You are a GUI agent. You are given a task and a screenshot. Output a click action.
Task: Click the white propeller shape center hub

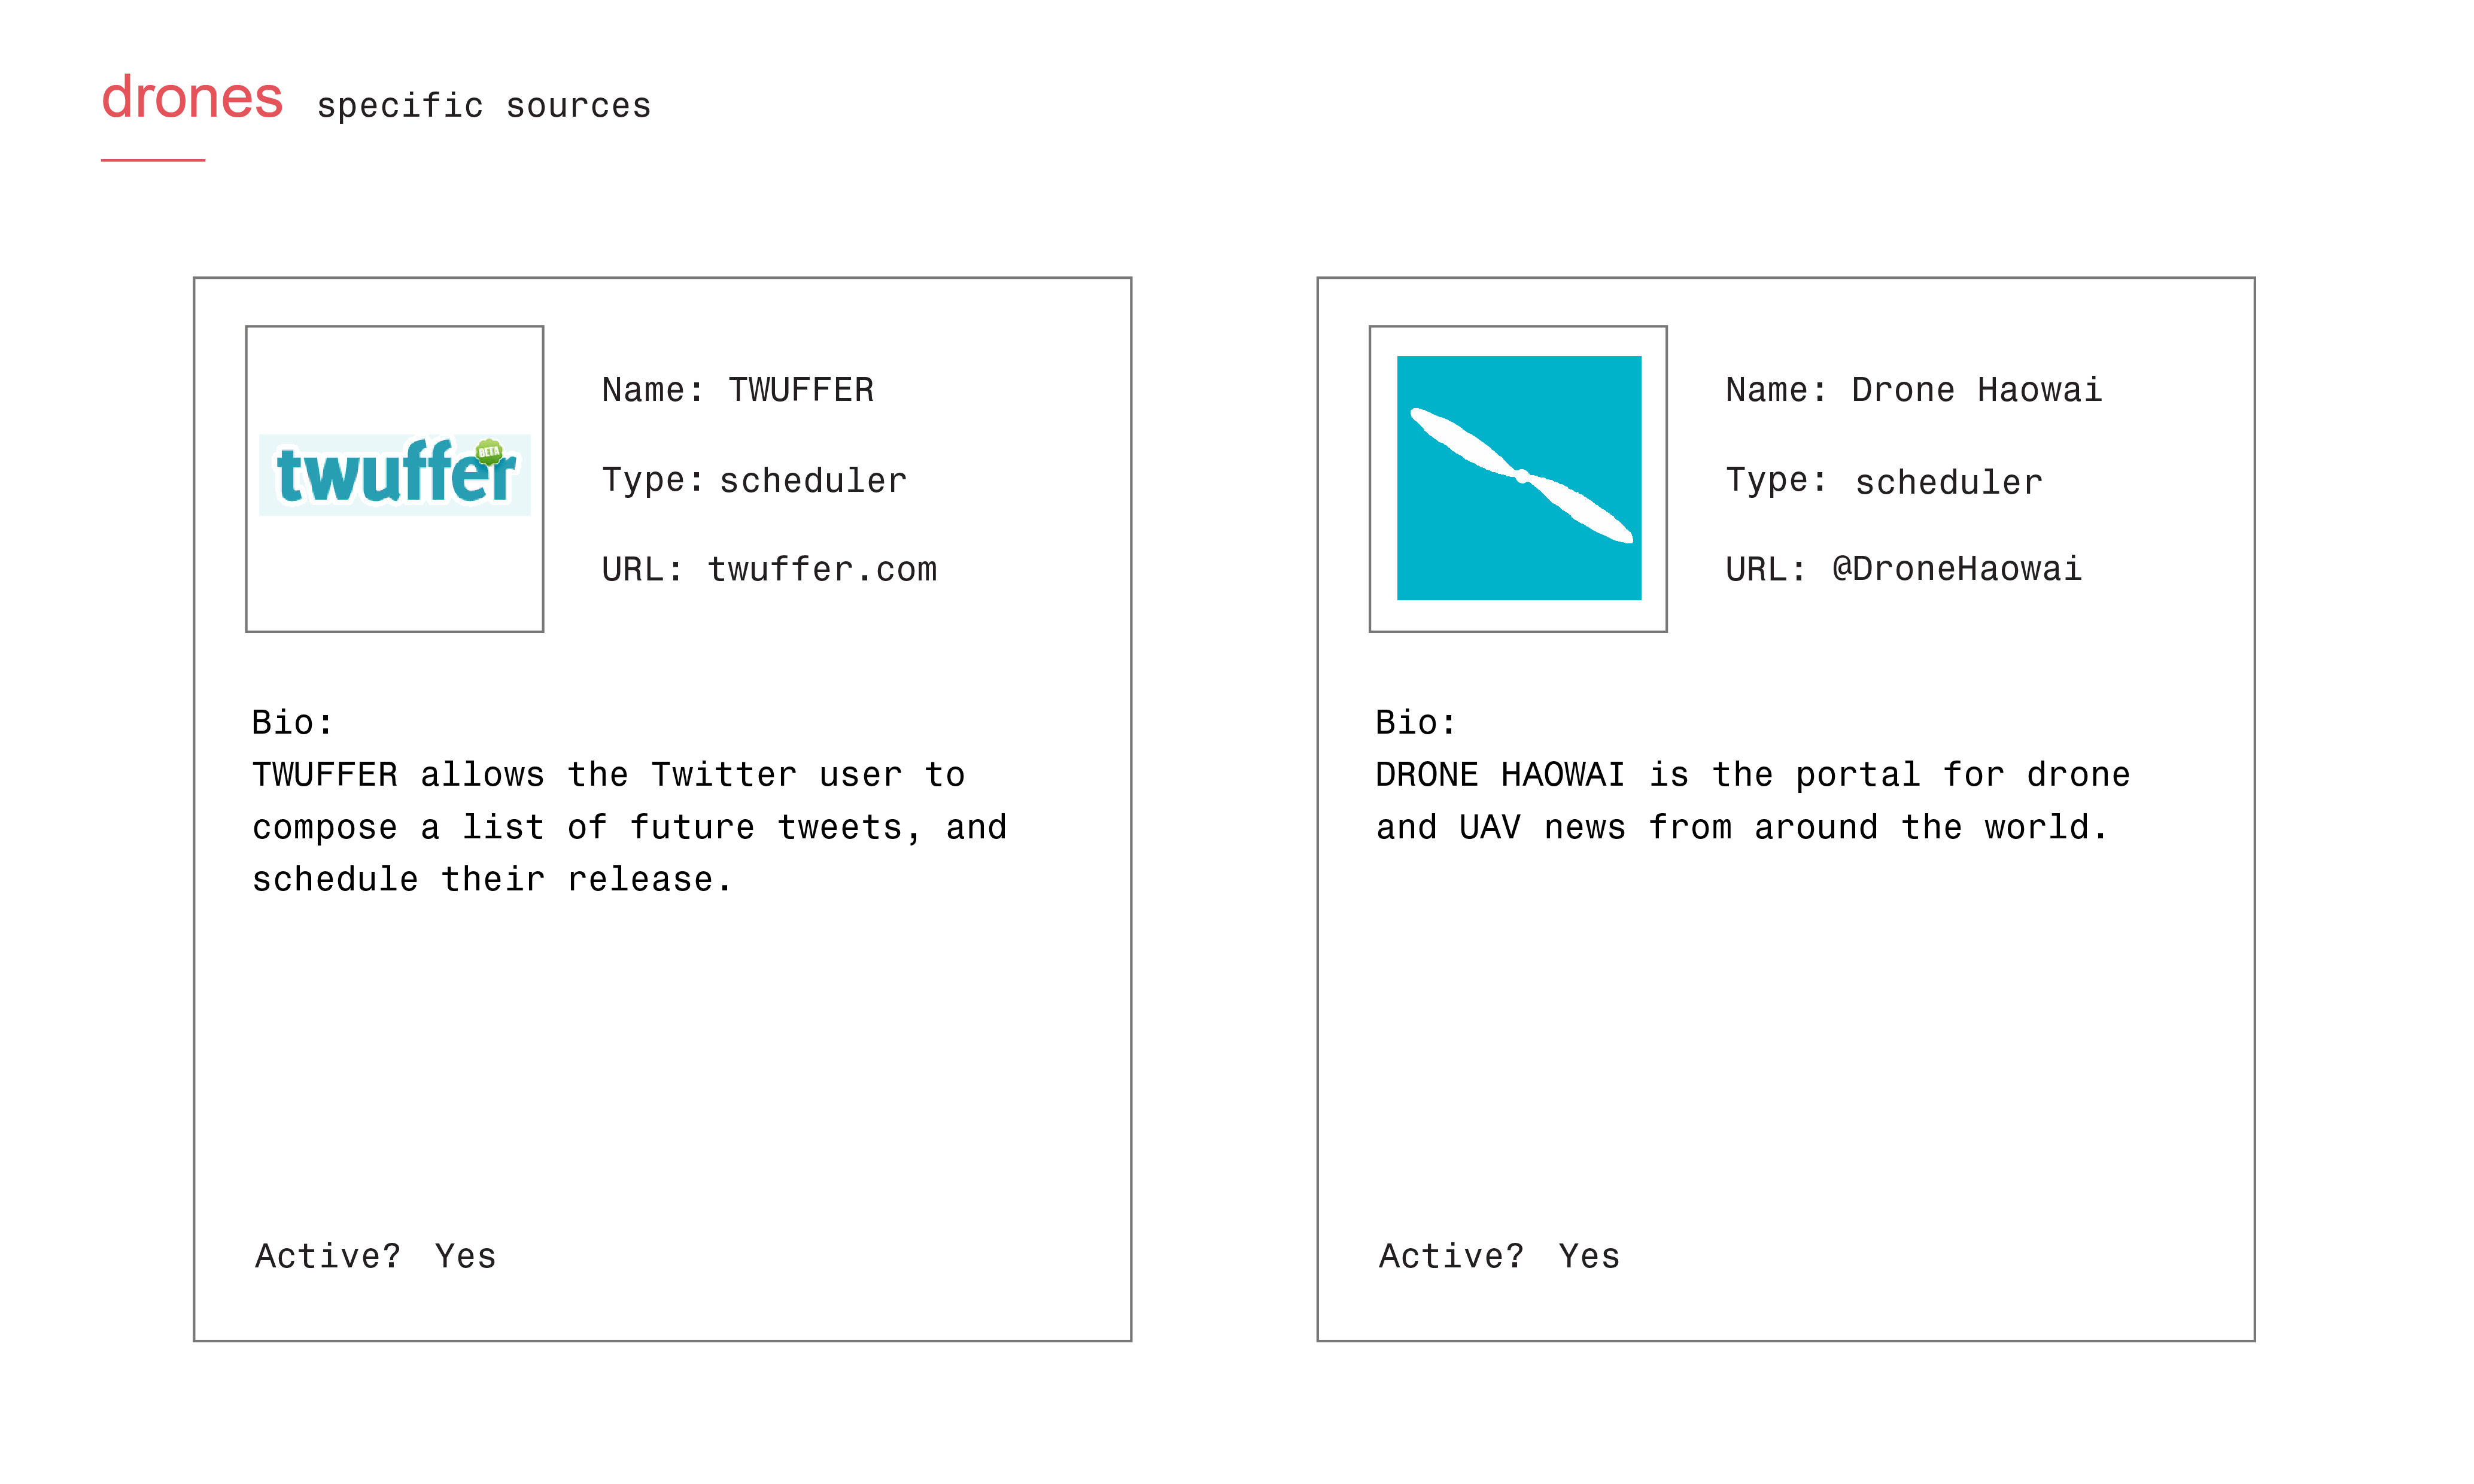(1522, 476)
